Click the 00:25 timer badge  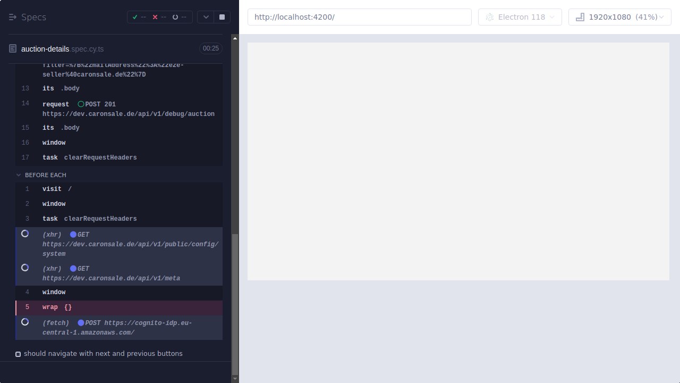click(x=210, y=48)
